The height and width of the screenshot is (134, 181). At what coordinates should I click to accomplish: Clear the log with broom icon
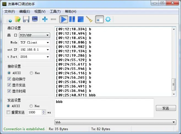coord(89,19)
